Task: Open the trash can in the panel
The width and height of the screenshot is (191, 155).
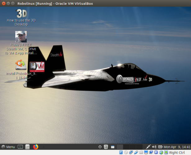Action: click(x=106, y=147)
